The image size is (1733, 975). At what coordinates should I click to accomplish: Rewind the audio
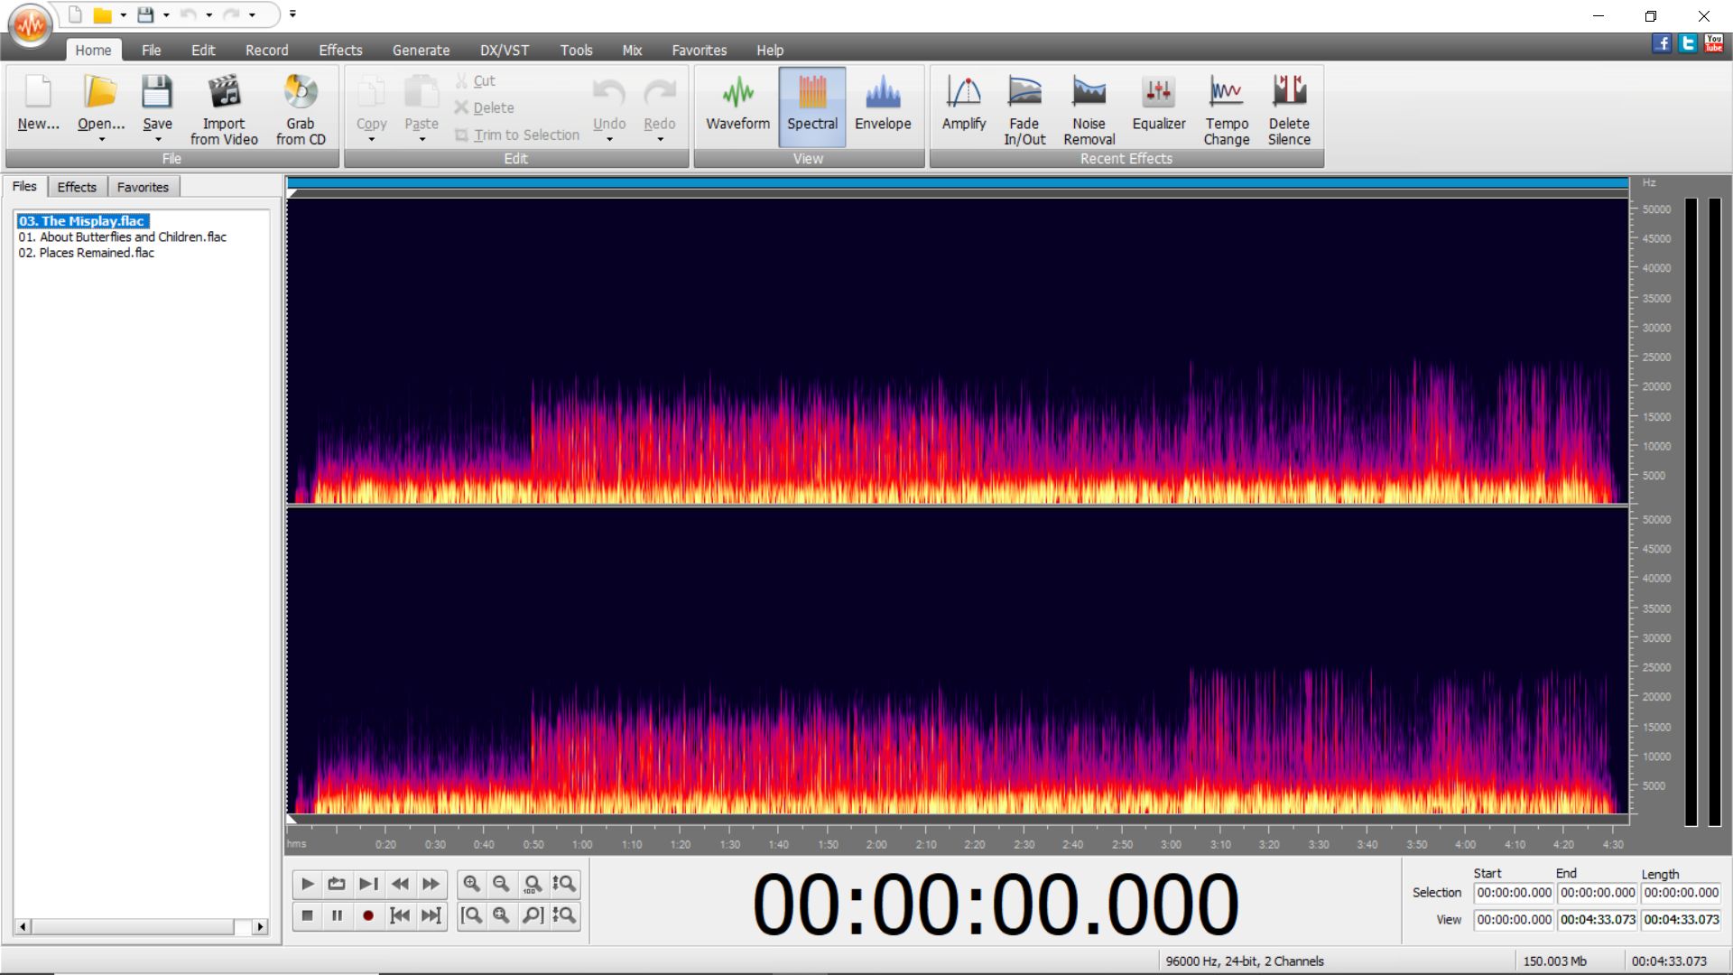pos(400,884)
